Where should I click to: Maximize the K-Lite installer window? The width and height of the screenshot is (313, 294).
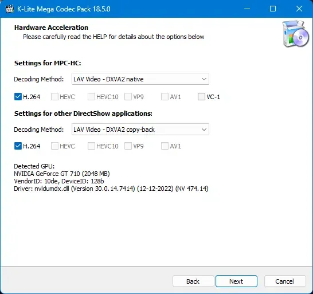click(x=273, y=9)
